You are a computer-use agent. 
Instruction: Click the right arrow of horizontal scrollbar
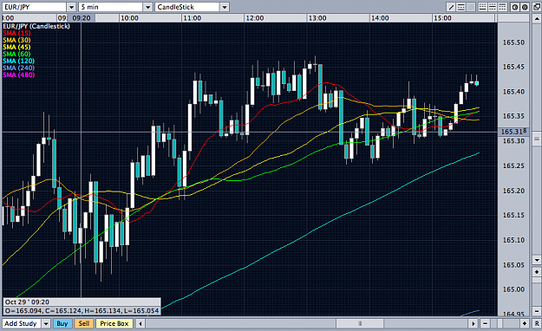(x=473, y=324)
